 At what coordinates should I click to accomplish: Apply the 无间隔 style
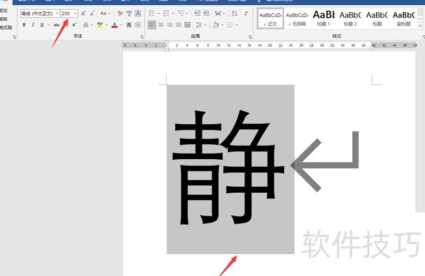coord(297,19)
